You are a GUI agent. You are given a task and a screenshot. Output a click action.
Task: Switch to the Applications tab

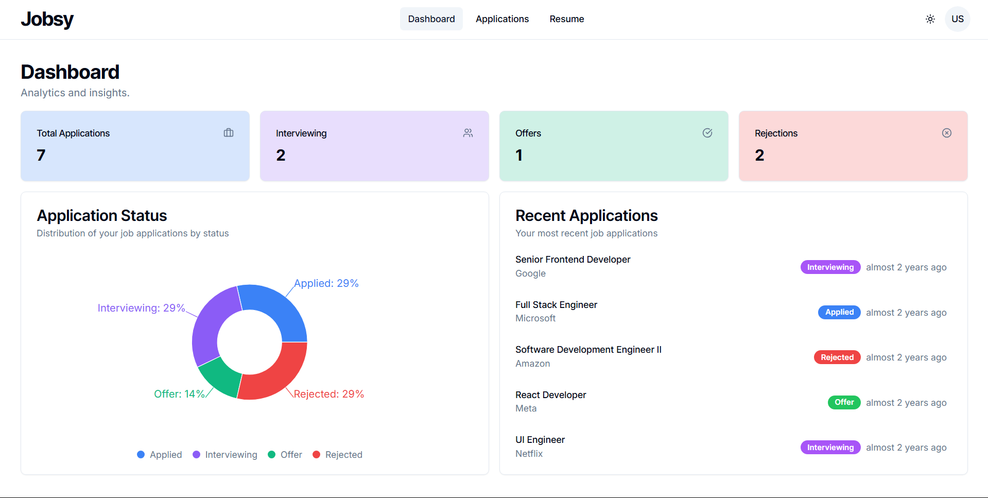pos(501,19)
